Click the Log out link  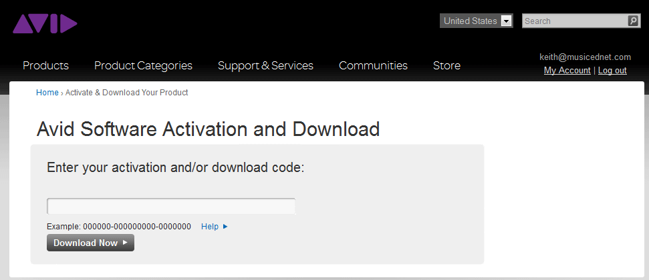612,71
